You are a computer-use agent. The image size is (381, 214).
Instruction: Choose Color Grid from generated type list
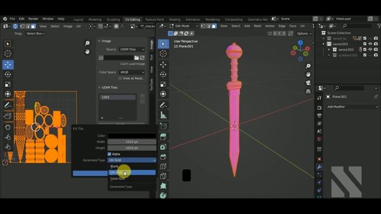tap(132, 178)
